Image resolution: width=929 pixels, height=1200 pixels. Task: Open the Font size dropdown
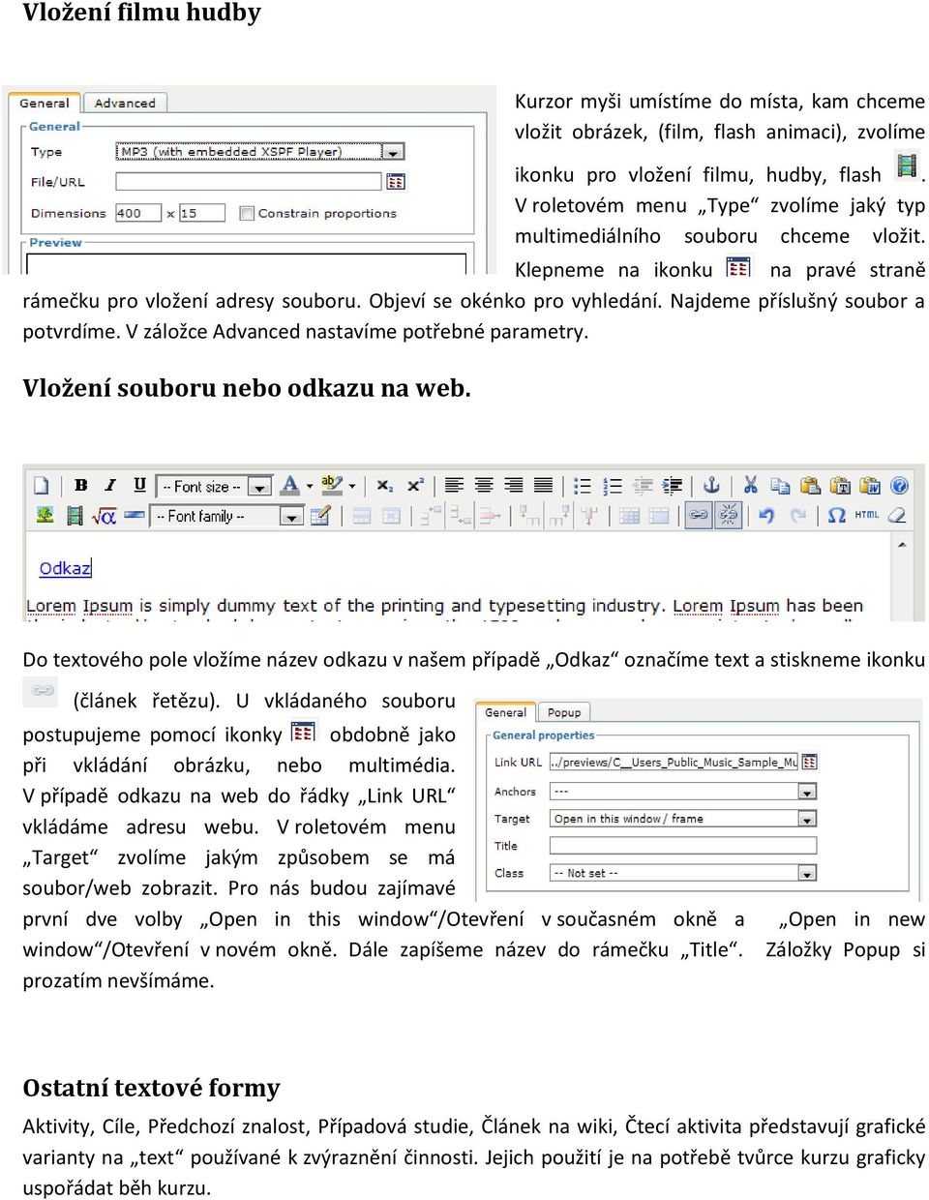(214, 487)
